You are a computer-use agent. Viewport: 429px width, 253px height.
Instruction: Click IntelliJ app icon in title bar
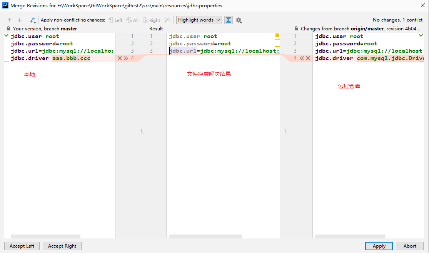pos(5,5)
